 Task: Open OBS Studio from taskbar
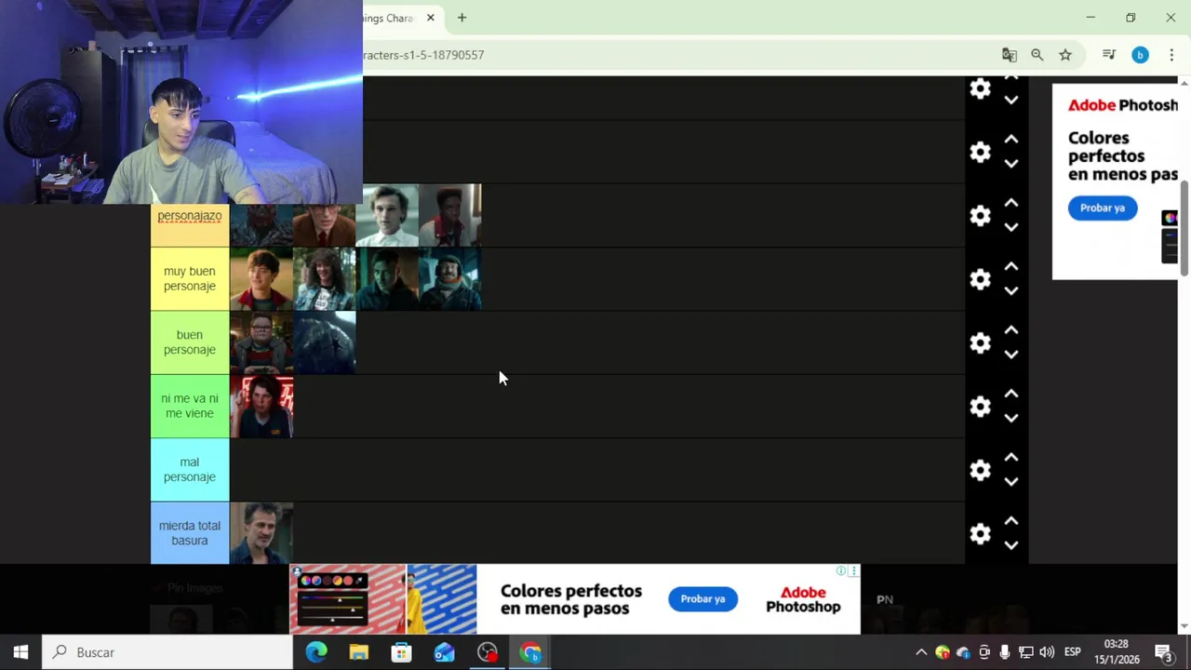(x=488, y=652)
